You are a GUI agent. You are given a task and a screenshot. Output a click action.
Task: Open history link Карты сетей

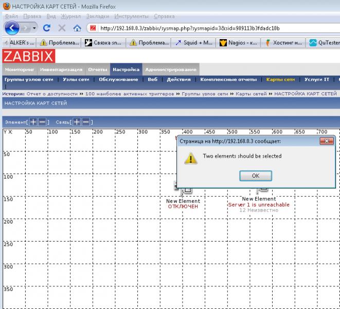coord(251,94)
